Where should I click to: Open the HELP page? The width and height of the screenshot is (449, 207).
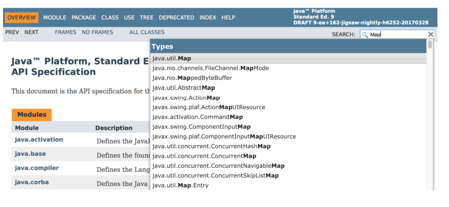coord(228,18)
